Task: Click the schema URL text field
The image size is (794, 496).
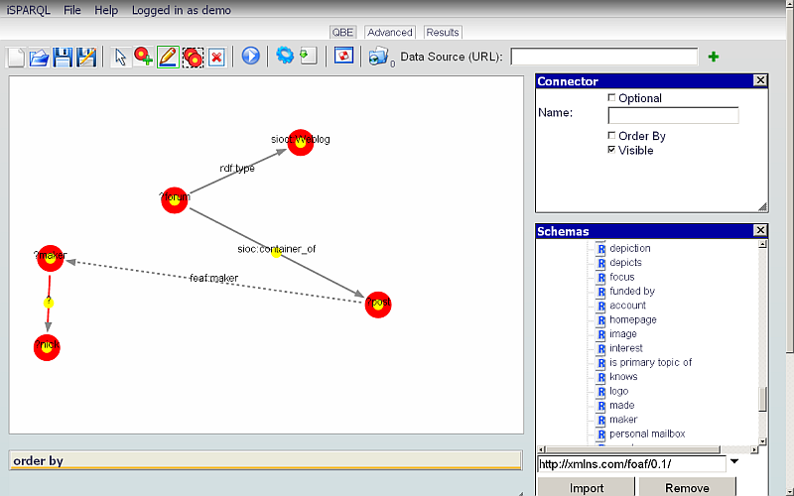Action: (631, 464)
